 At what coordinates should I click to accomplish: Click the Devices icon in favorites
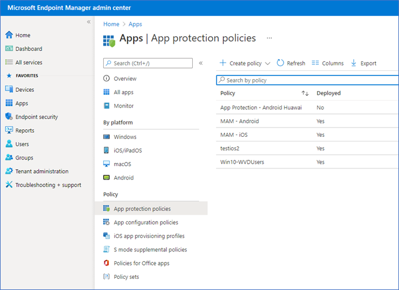click(9, 89)
